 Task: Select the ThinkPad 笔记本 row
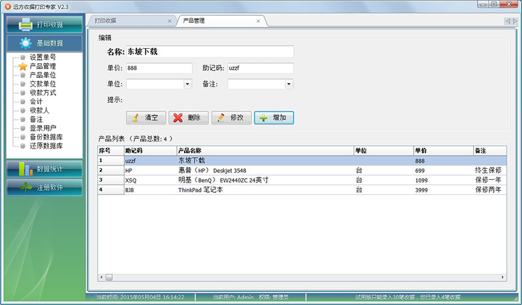pyautogui.click(x=302, y=190)
